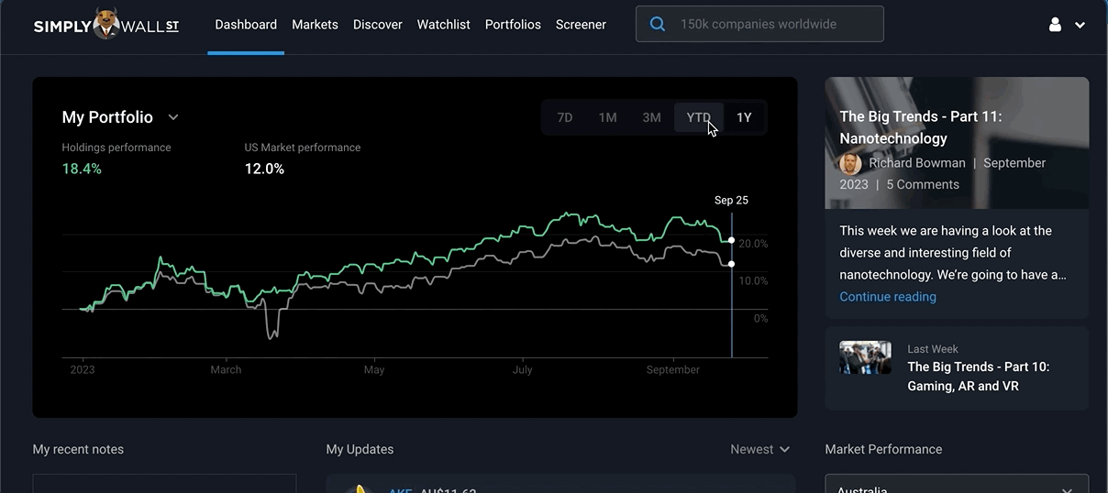Open the Discover tab
Screen dimensions: 1108x493
coord(378,25)
